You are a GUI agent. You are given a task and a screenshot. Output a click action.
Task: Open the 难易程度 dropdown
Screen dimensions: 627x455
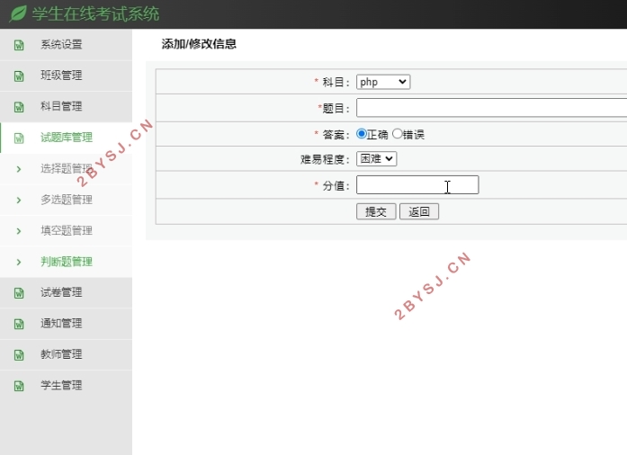click(376, 159)
